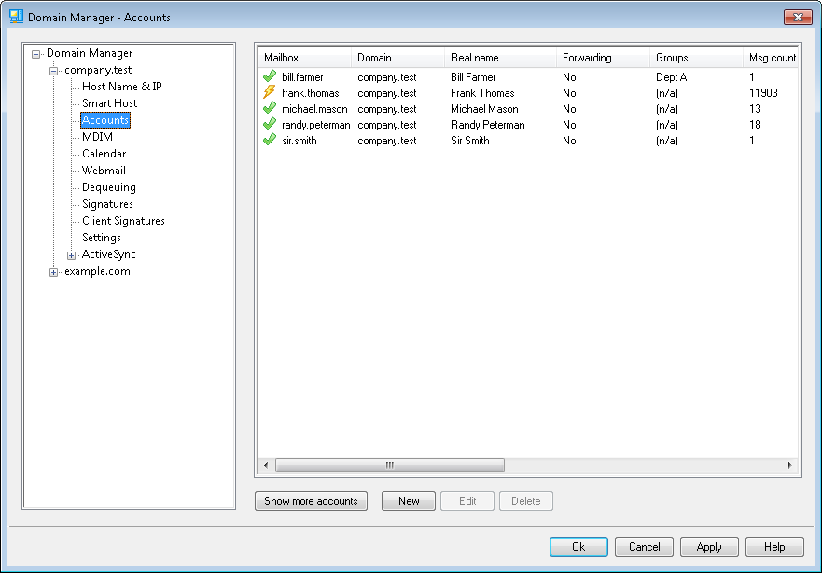Close the Domain Manager window
The height and width of the screenshot is (573, 822).
pyautogui.click(x=797, y=17)
